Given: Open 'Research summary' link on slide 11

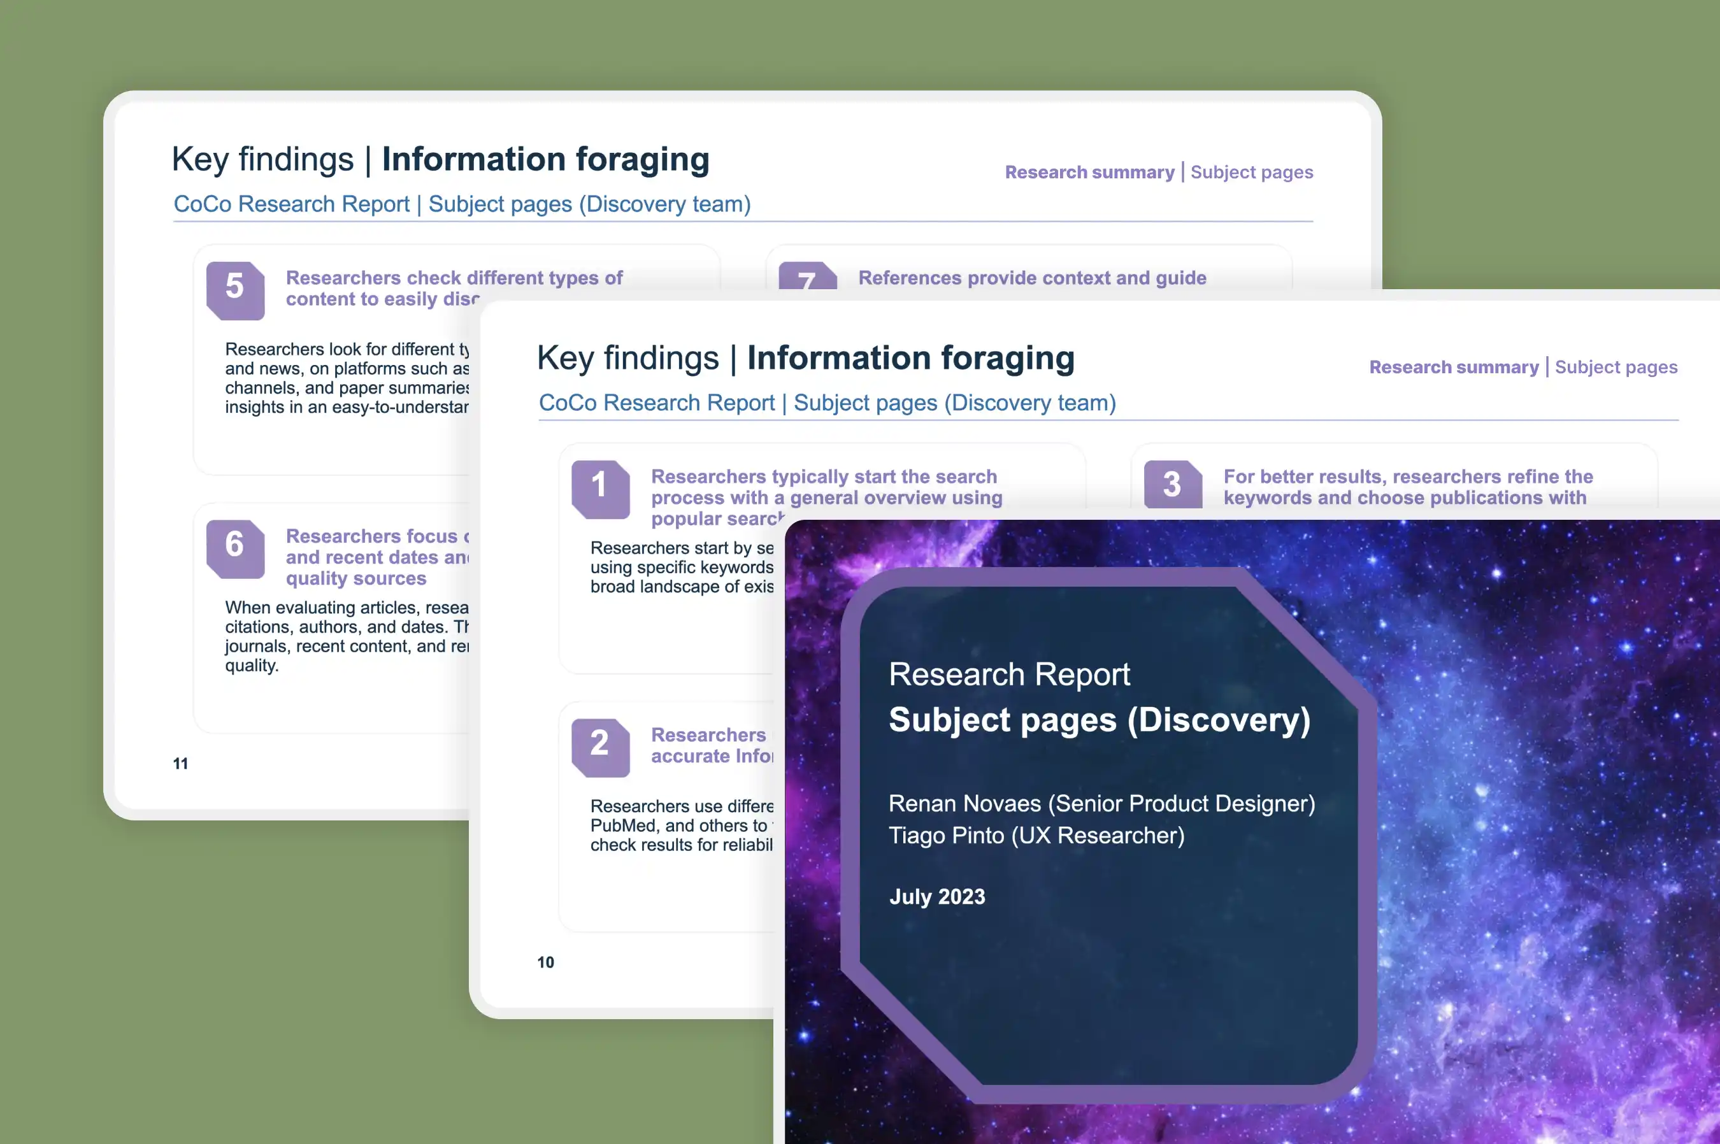Looking at the screenshot, I should (1089, 172).
